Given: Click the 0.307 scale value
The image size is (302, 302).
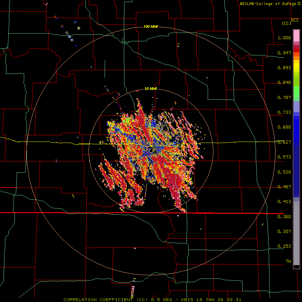Looking at the screenshot, I should pos(284,231).
